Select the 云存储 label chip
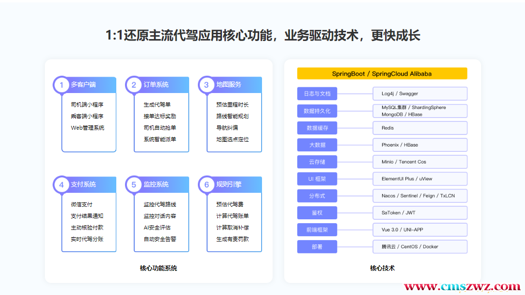 pyautogui.click(x=317, y=161)
